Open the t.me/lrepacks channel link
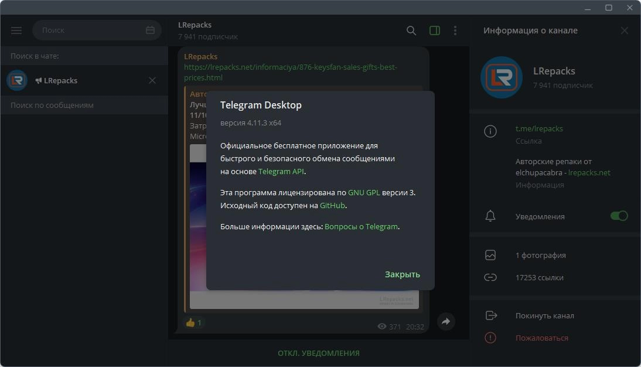This screenshot has height=367, width=641. [x=539, y=128]
